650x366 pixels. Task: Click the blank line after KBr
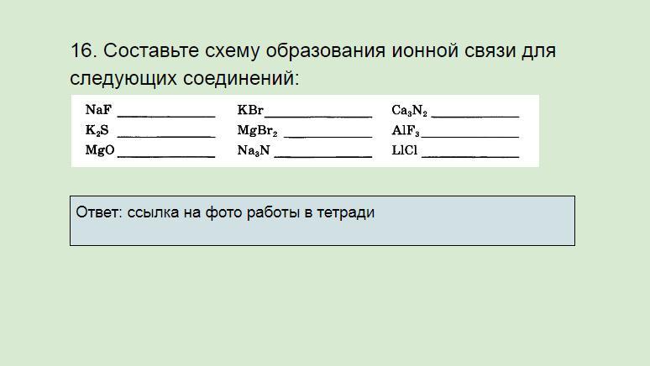pos(318,114)
